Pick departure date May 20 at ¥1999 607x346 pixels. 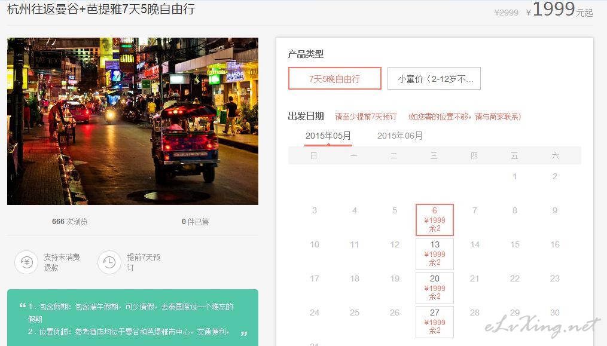click(x=435, y=288)
